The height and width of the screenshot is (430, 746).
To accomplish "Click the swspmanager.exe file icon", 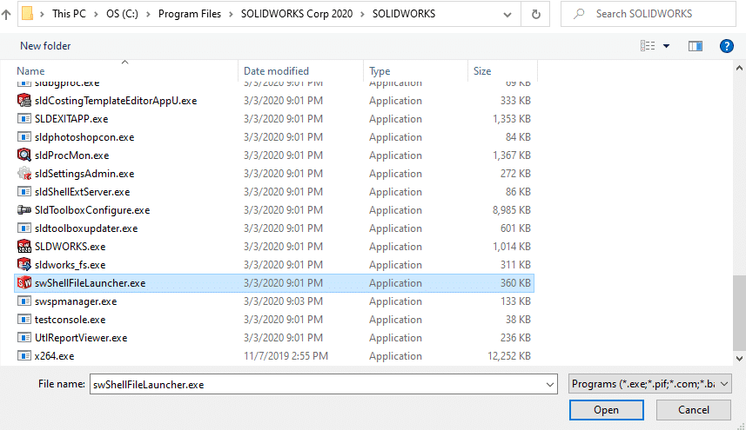I will pyautogui.click(x=24, y=301).
